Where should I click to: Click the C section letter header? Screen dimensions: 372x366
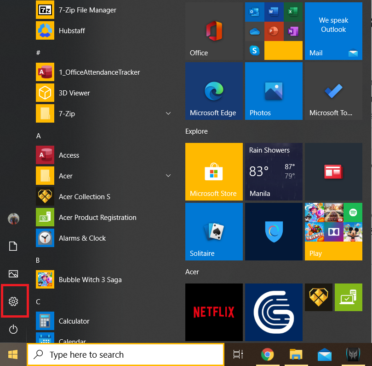click(38, 302)
